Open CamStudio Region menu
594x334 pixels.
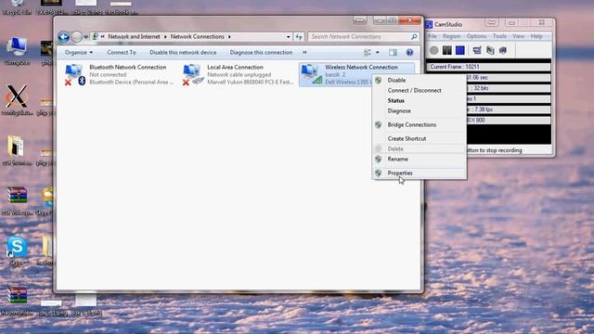click(x=452, y=36)
